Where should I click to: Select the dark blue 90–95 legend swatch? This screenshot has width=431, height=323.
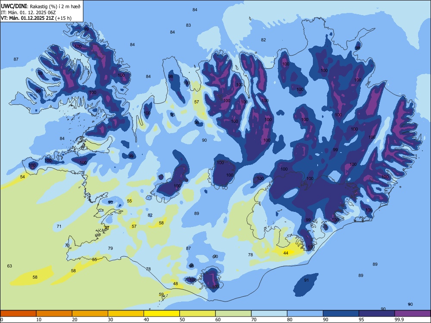[341, 314]
